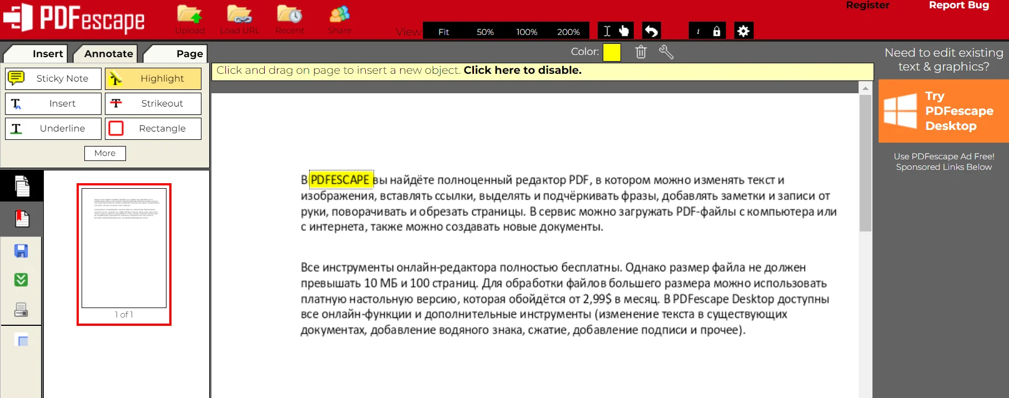The image size is (1009, 398).
Task: Click the Share icon
Action: coord(340,14)
